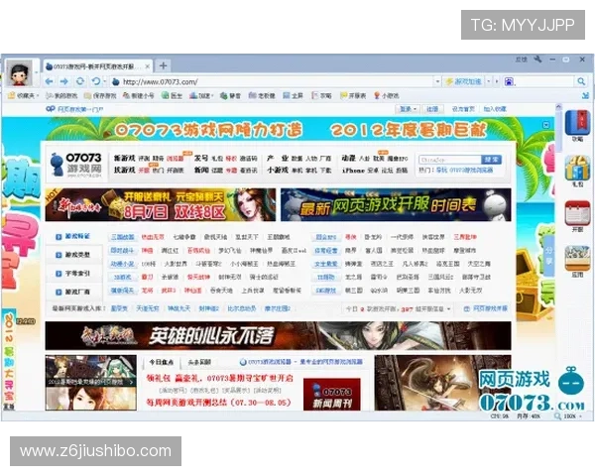Click the page refresh icon

80,80
